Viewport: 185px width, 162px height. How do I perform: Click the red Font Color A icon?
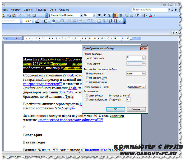(151, 15)
